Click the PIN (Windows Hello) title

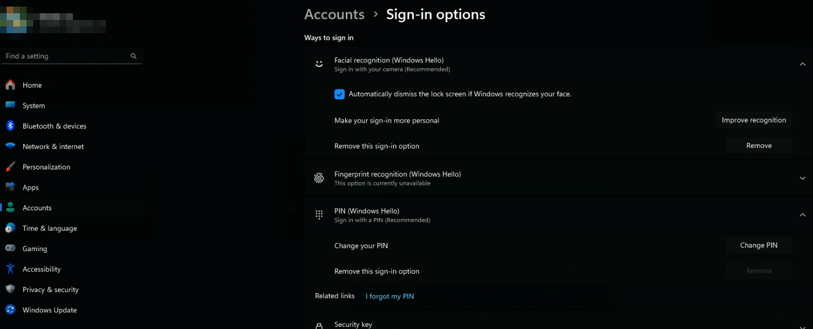(367, 211)
